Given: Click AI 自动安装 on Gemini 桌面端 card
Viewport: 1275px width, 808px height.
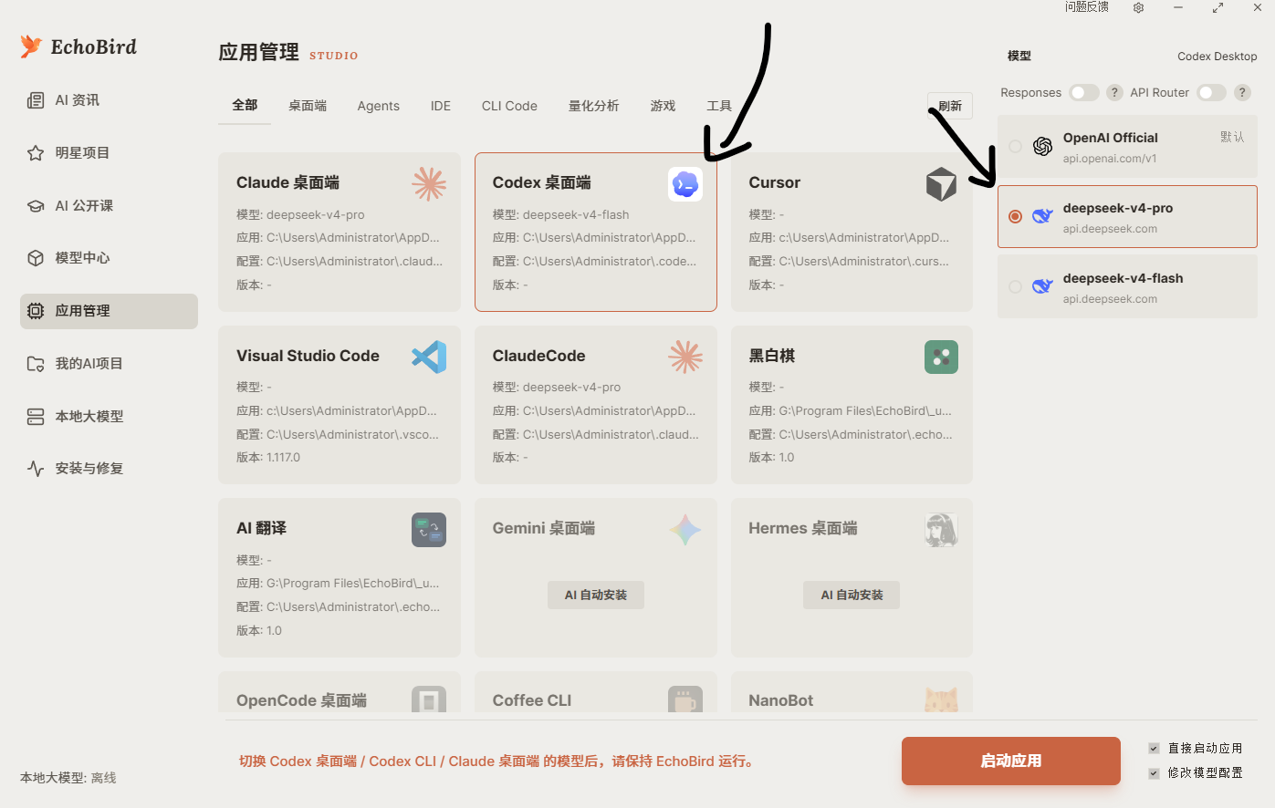Looking at the screenshot, I should [596, 595].
